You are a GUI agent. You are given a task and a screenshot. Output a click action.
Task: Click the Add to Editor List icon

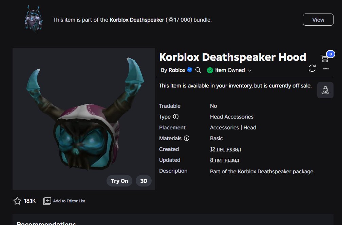[47, 201]
